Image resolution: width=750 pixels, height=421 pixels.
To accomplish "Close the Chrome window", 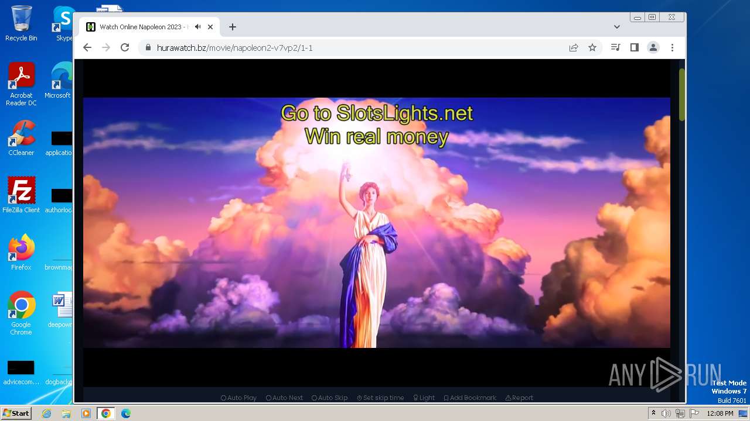I will [x=671, y=18].
